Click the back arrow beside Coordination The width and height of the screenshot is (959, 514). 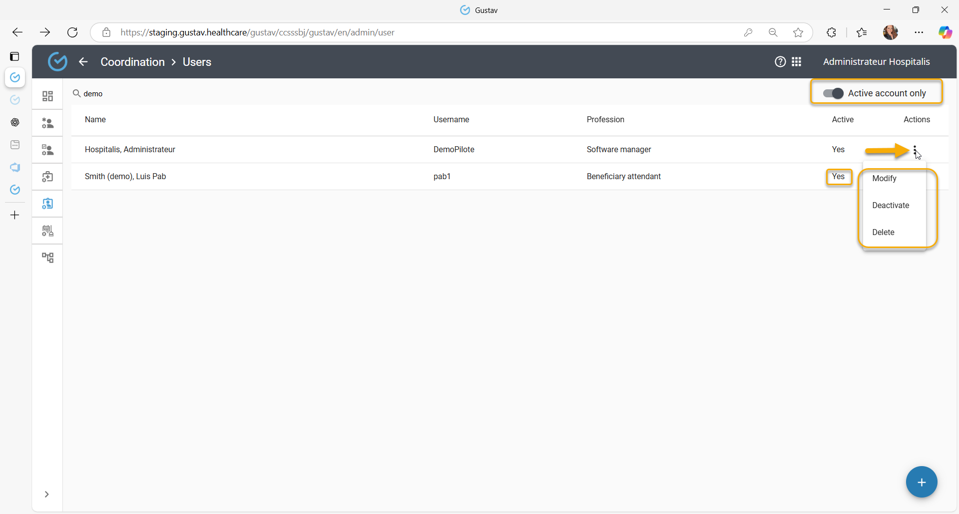pos(83,62)
